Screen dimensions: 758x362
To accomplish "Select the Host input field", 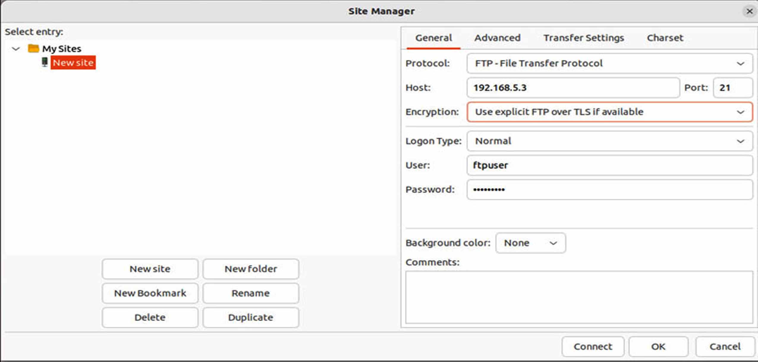I will (x=574, y=88).
